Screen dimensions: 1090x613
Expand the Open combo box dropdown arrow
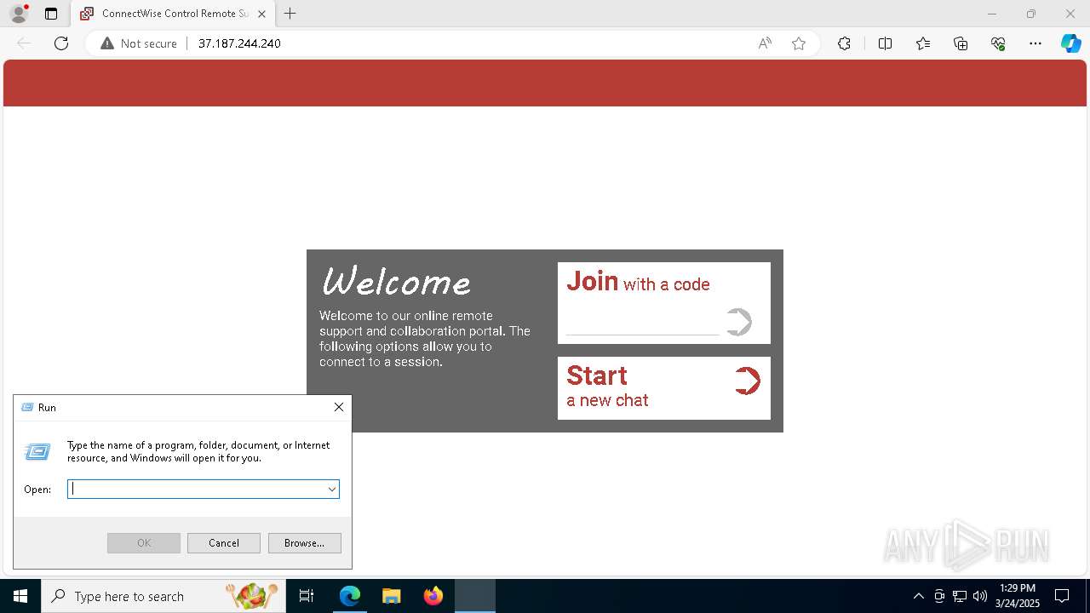(x=332, y=489)
